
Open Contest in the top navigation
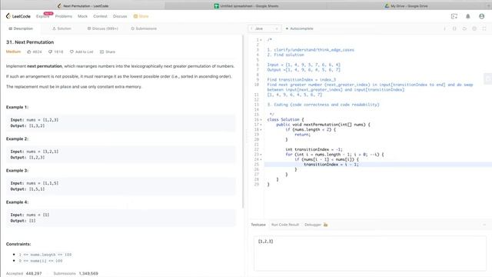pyautogui.click(x=100, y=16)
